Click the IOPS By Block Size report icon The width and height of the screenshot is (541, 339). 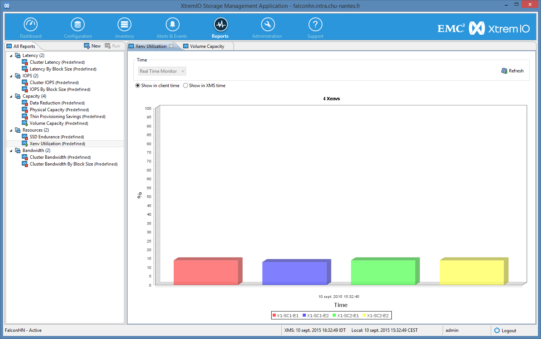click(x=25, y=89)
